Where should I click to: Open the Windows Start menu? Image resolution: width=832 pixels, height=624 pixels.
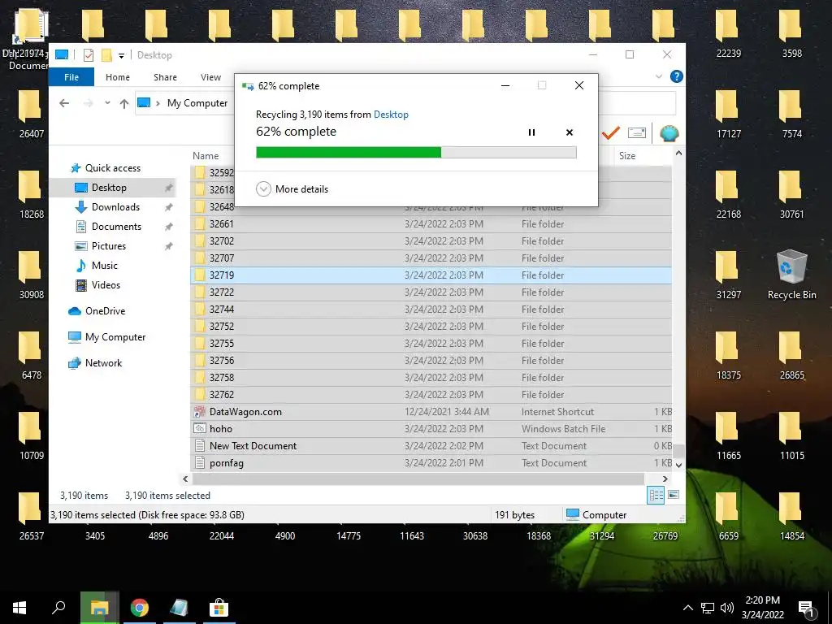(x=19, y=608)
